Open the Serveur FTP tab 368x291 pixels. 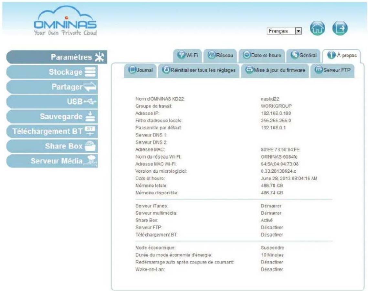click(x=332, y=70)
